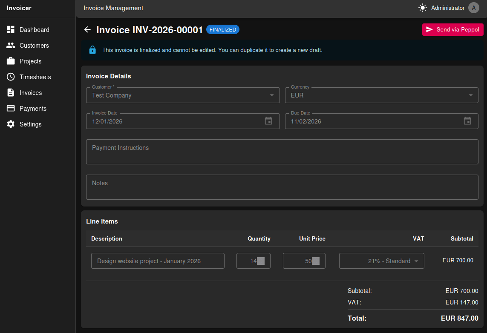Click the Invoice INV-2026-00001 heading
The image size is (487, 333).
150,29
